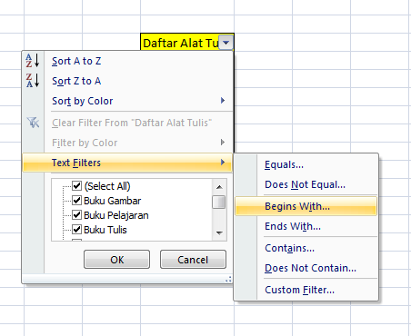This screenshot has width=411, height=336.
Task: Click the menu resize grip handle
Action: (x=228, y=279)
